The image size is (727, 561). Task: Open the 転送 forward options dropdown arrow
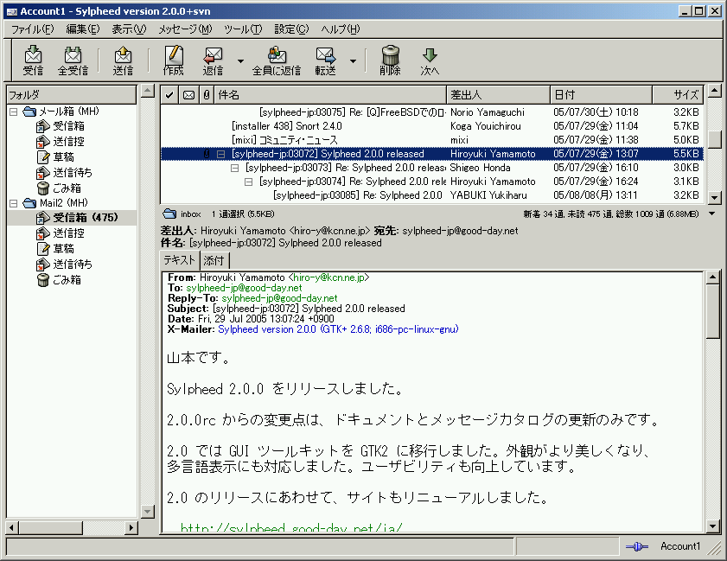pos(353,61)
